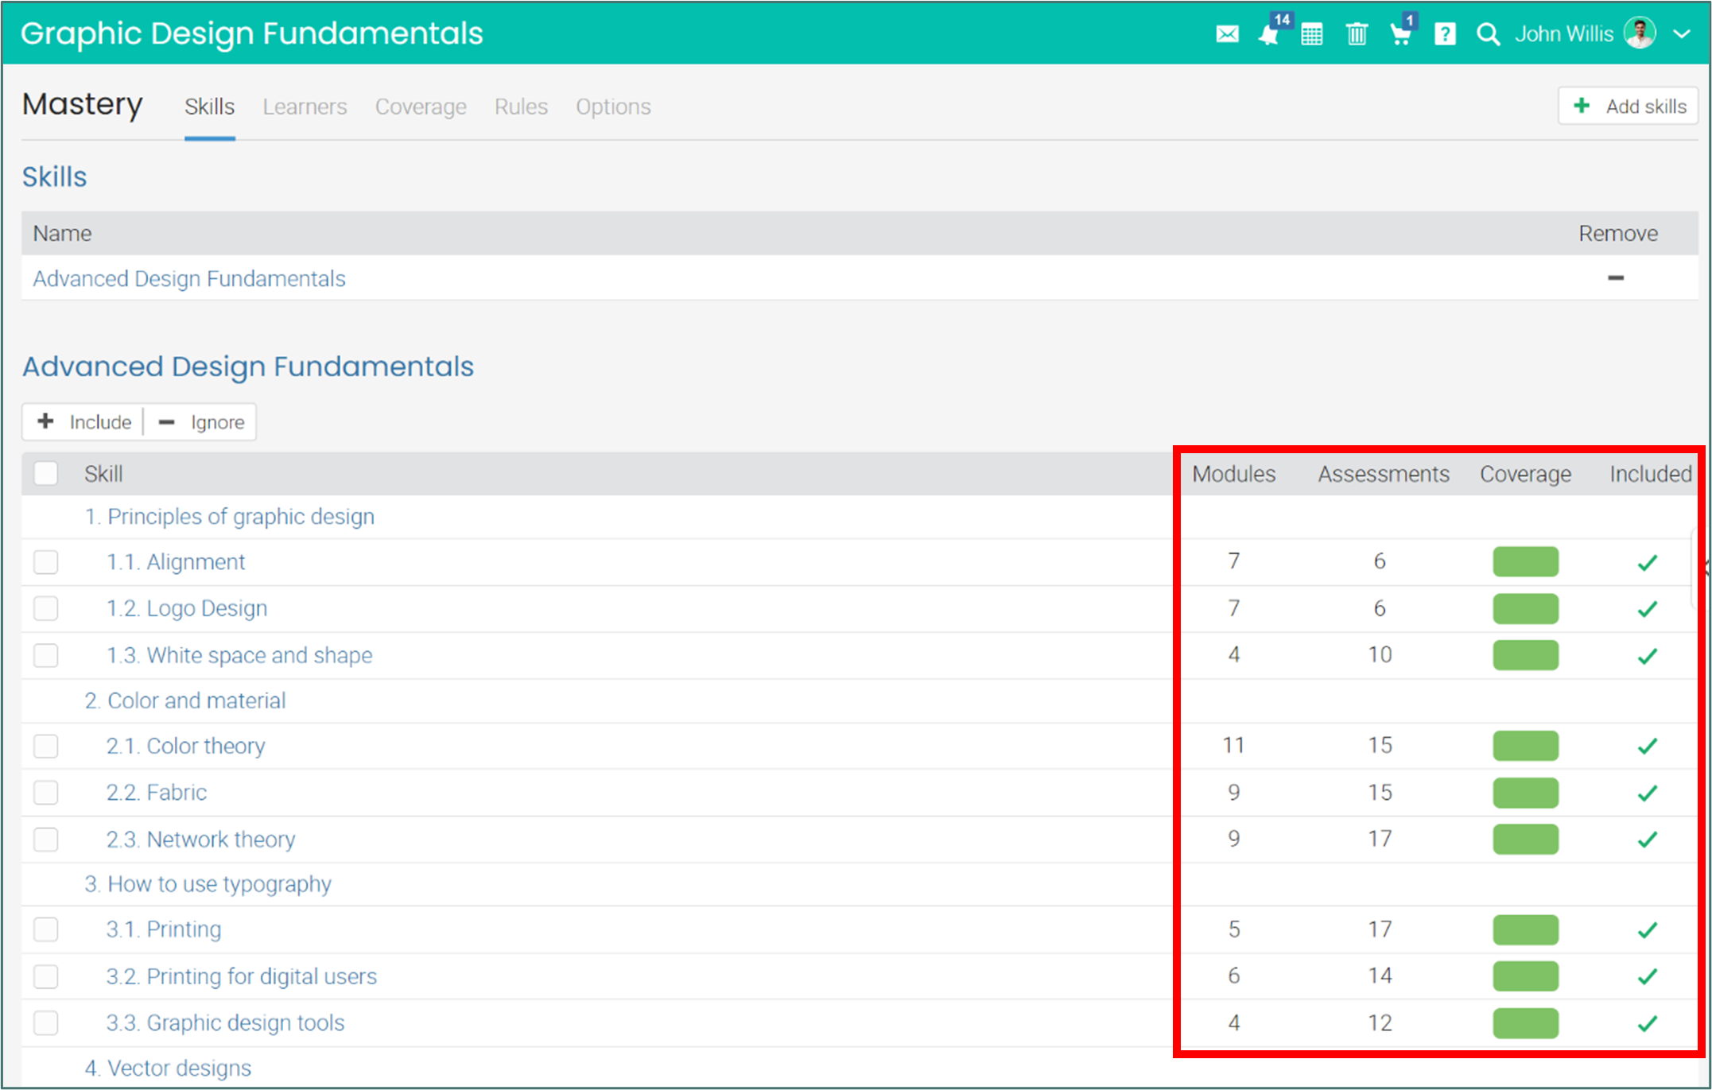Switch to the Learners tab
1712x1090 pixels.
pos(305,107)
